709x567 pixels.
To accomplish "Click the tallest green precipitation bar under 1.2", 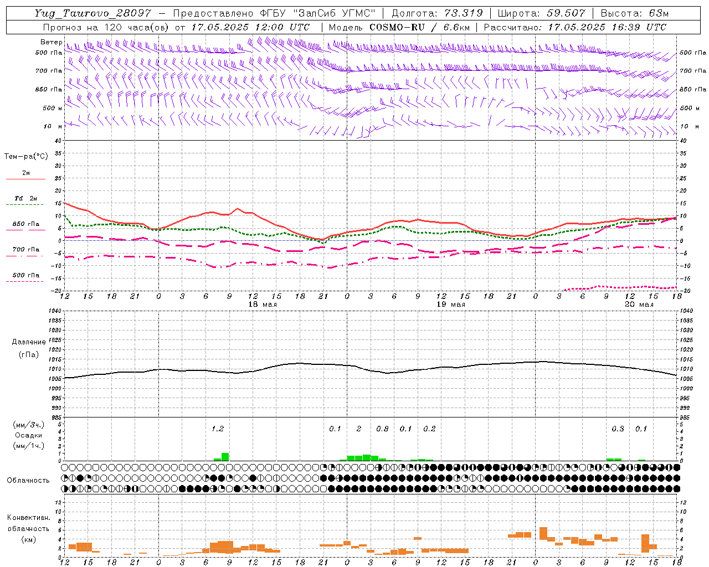I will (x=225, y=457).
